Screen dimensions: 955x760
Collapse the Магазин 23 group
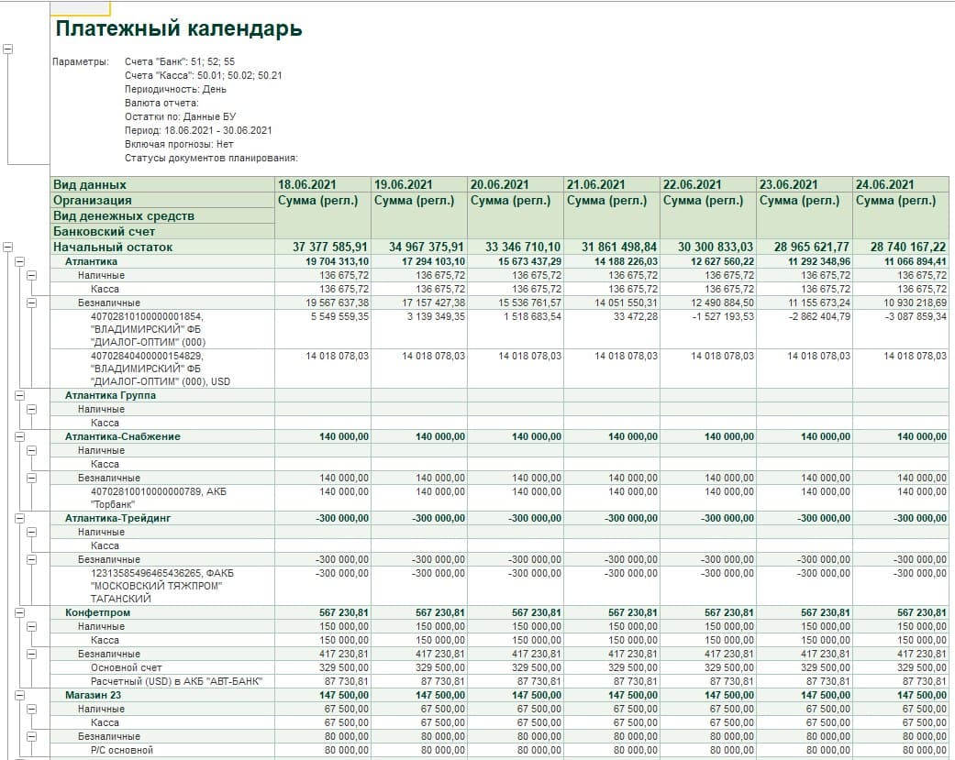(19, 695)
